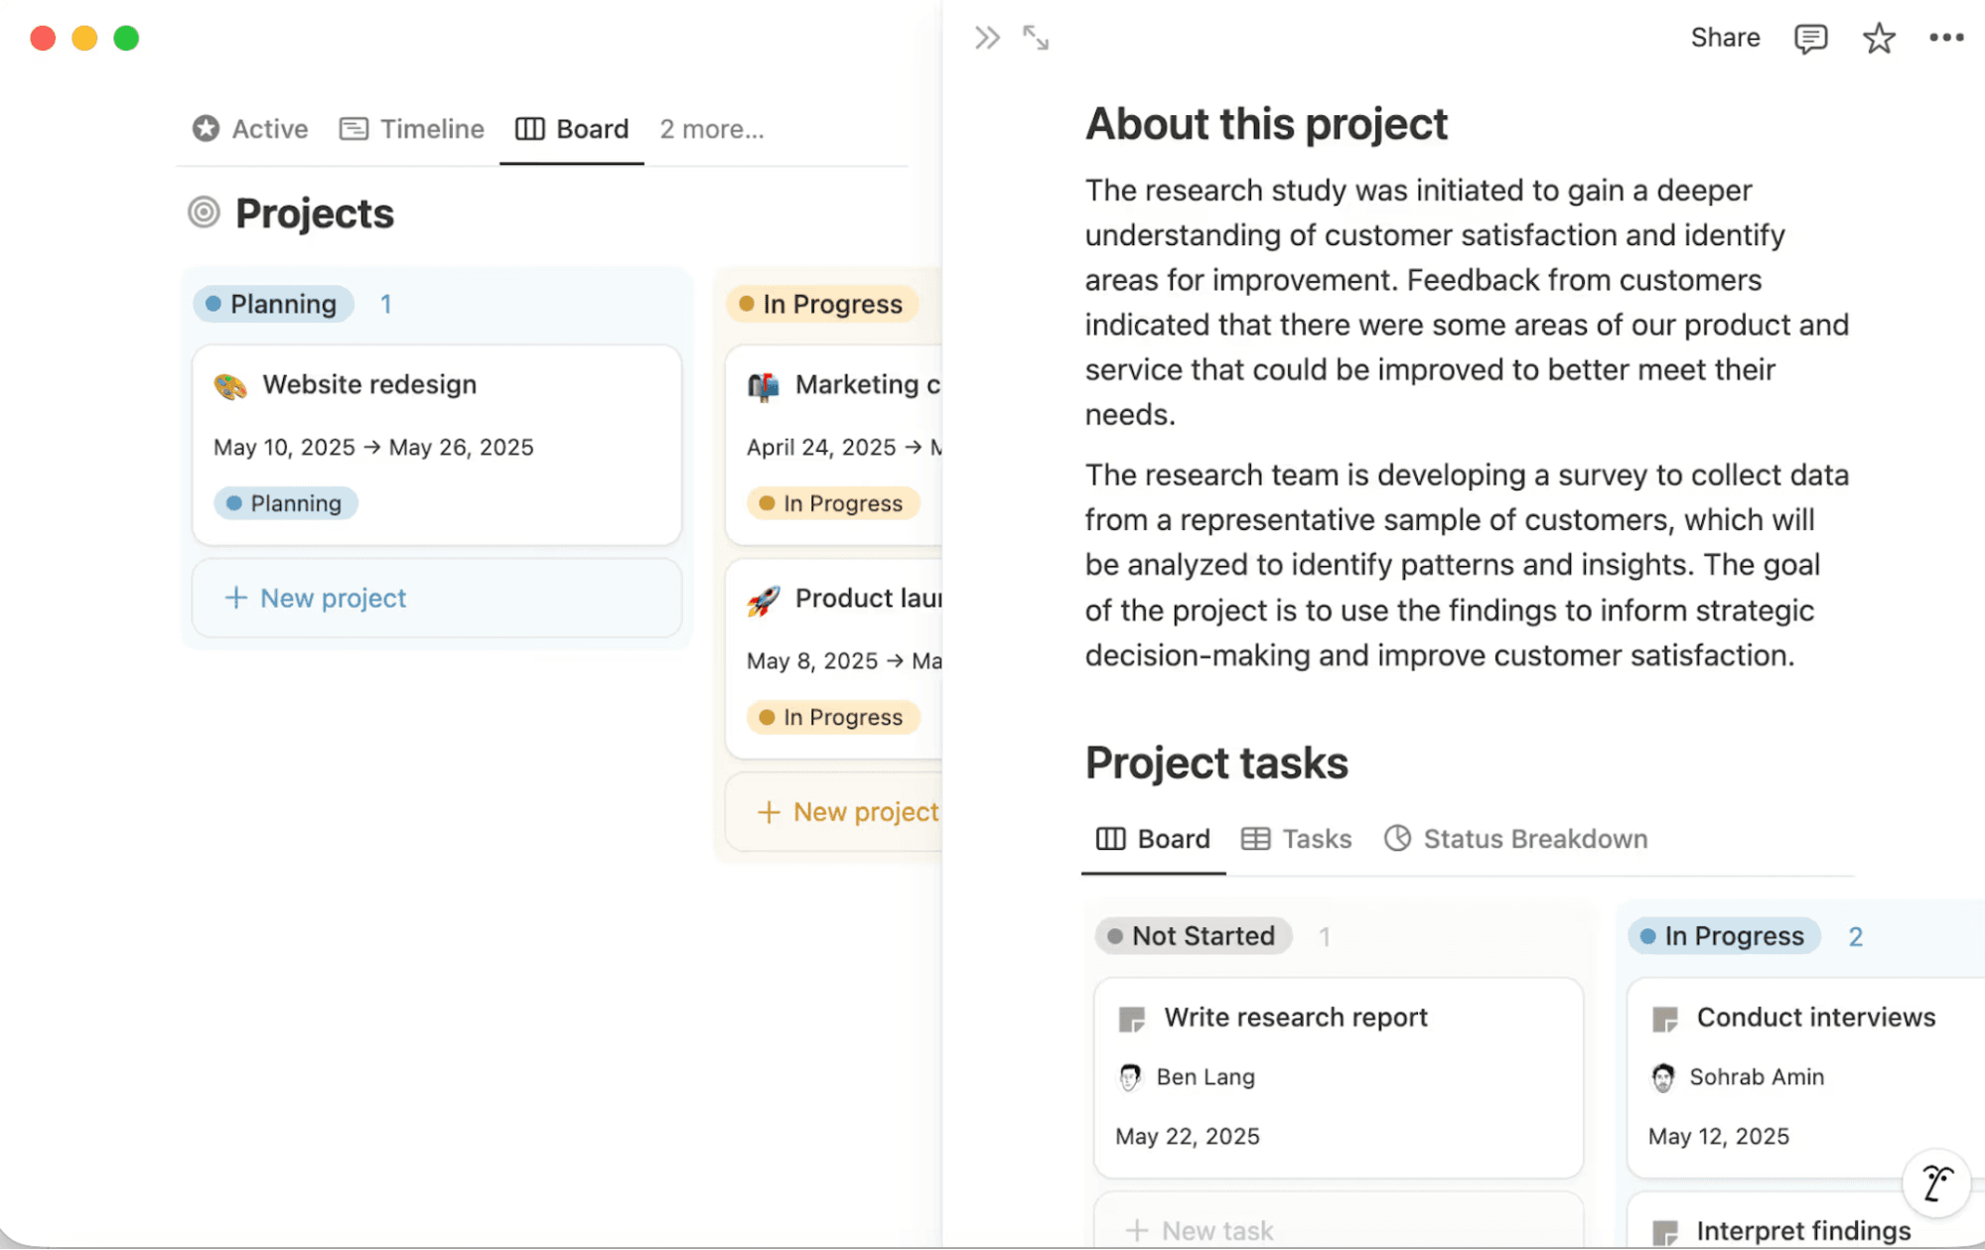Expand the "2 more..." views list
This screenshot has height=1250, width=1985.
(712, 128)
